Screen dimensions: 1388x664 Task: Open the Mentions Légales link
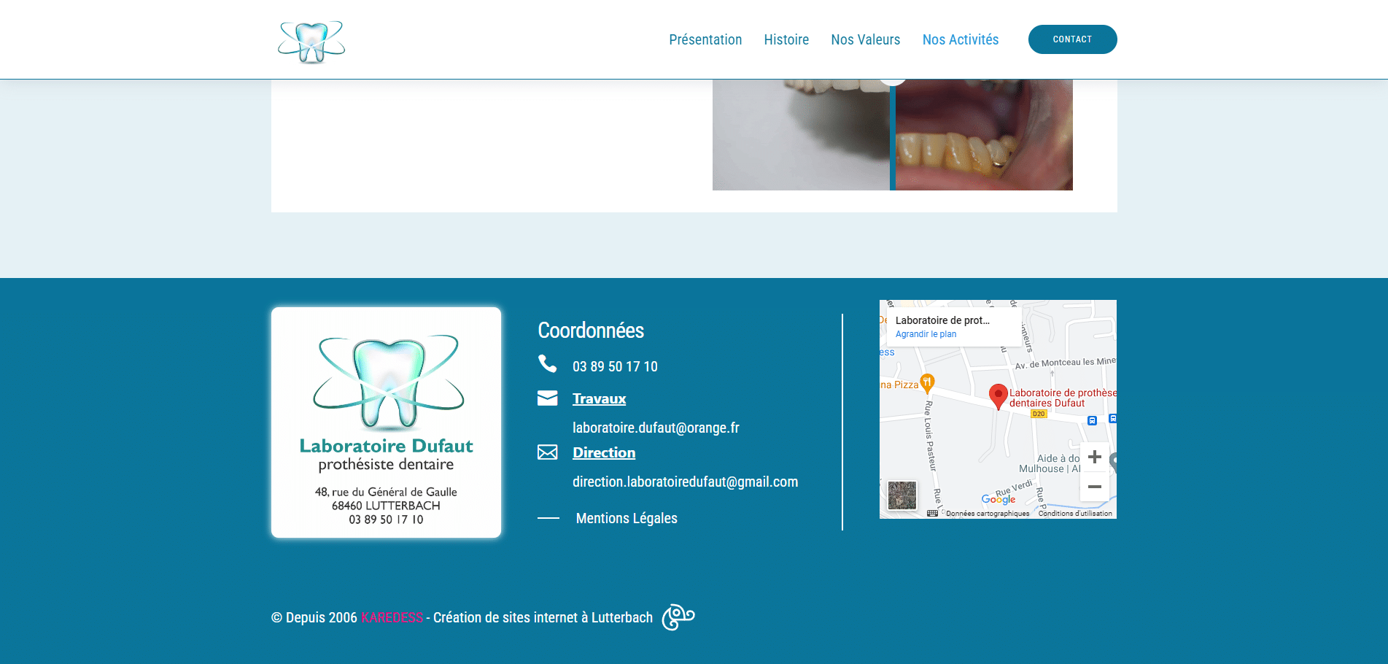click(x=627, y=518)
